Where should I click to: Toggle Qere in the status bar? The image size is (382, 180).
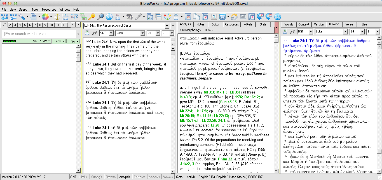pos(179,177)
